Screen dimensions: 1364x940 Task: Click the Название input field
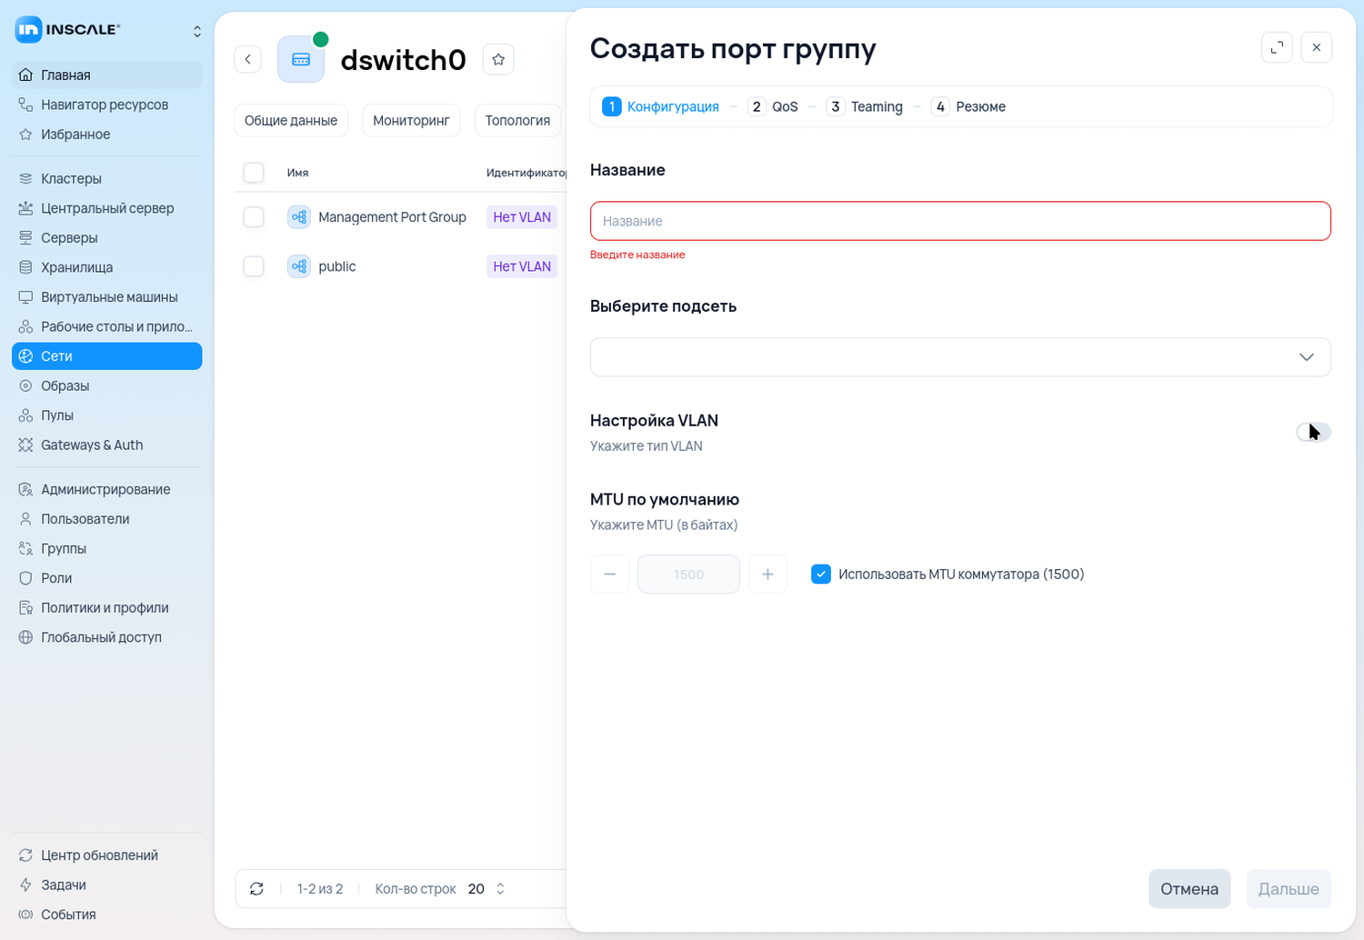point(960,221)
